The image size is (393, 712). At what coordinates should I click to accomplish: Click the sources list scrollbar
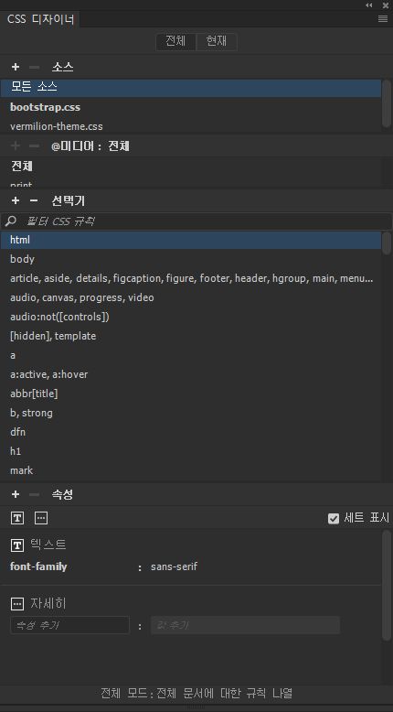(387, 103)
